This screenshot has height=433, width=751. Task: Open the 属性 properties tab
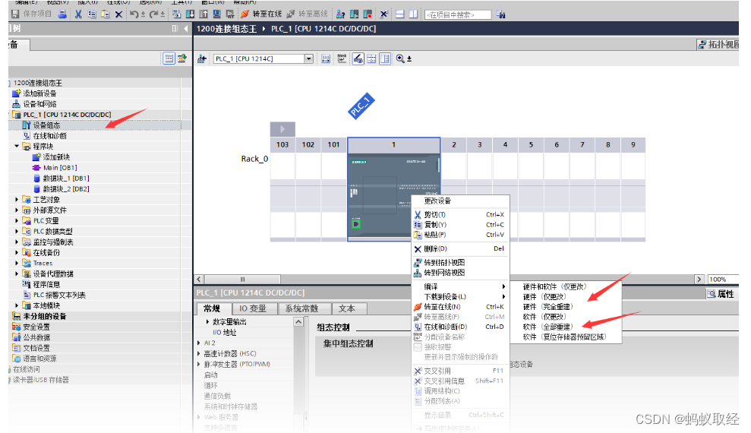tap(722, 294)
